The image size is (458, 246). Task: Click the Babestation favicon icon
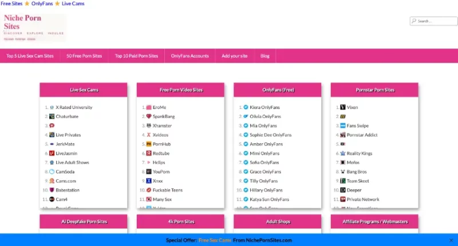coord(52,190)
